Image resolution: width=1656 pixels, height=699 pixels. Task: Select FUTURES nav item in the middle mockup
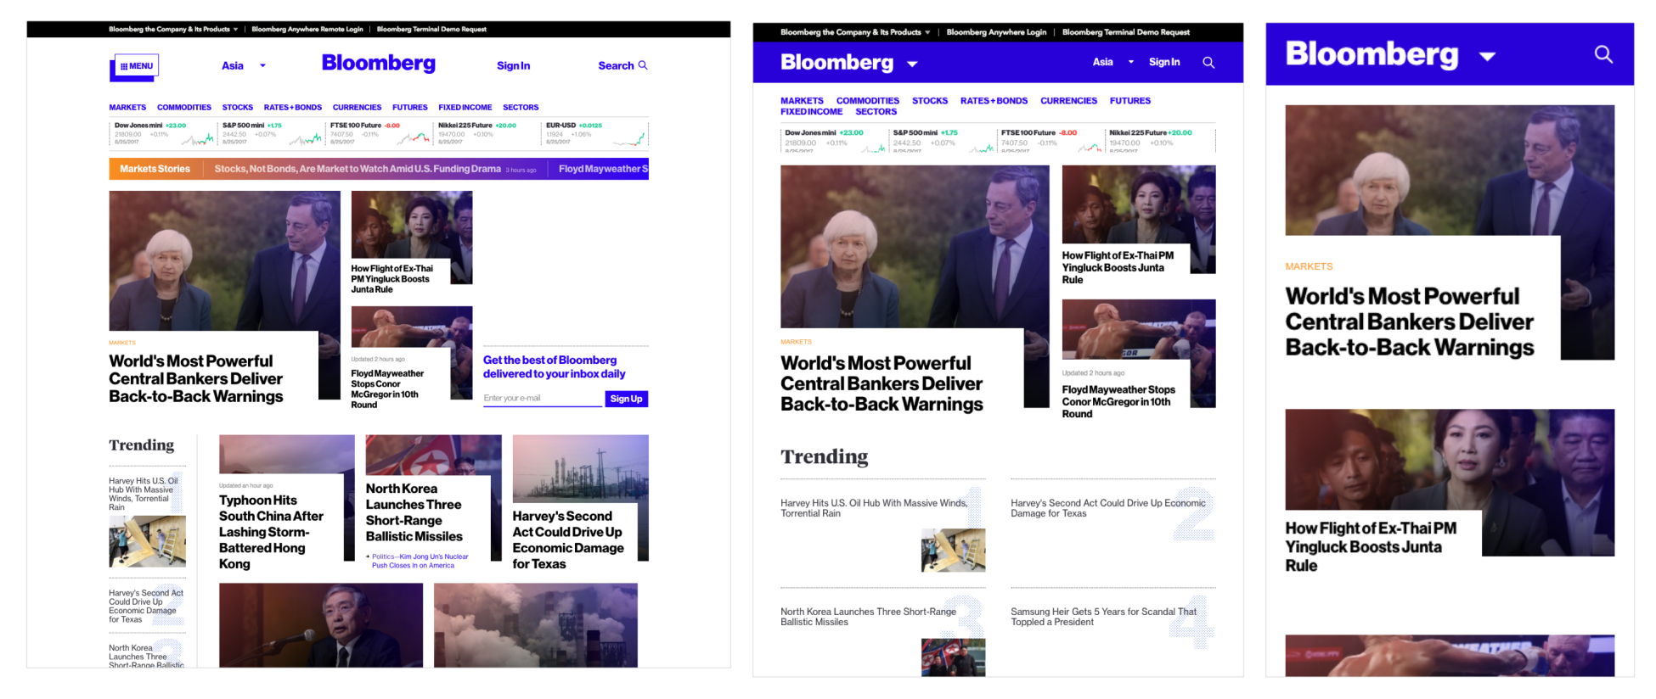click(1130, 101)
